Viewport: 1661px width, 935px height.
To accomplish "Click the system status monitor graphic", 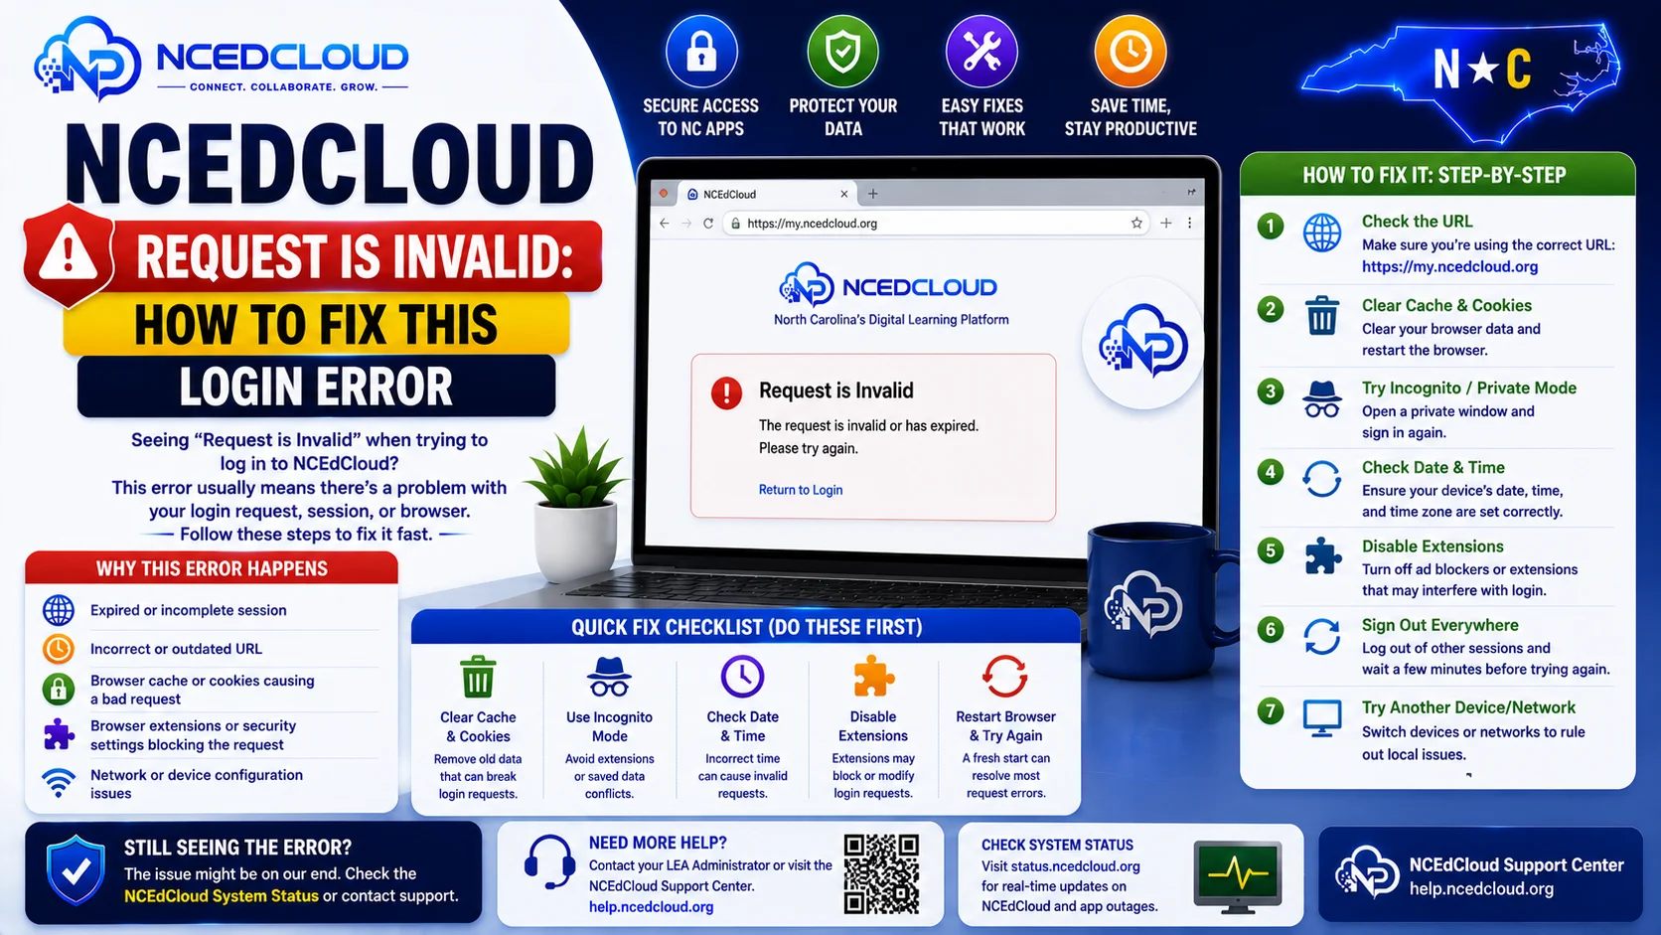I will (x=1238, y=876).
